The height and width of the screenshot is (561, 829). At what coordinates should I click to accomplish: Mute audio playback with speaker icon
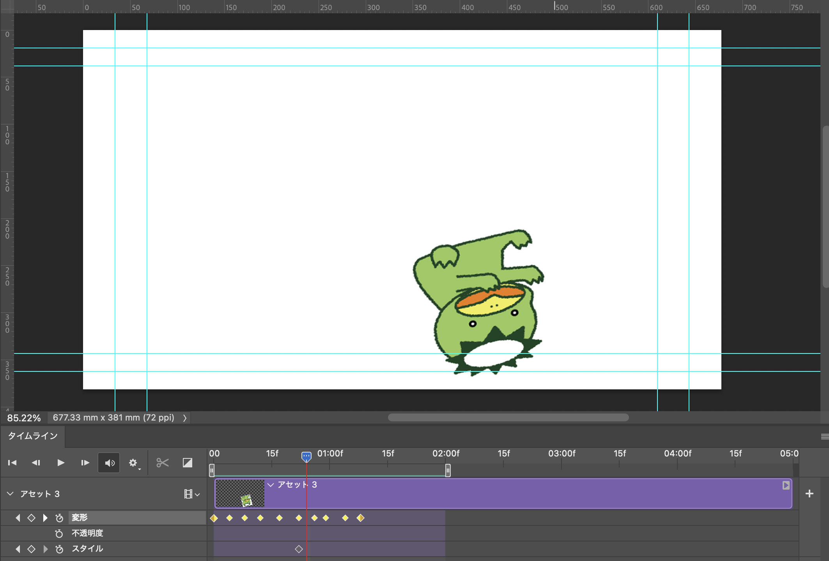[x=109, y=463]
